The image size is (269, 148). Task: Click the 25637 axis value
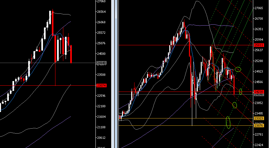tap(259, 50)
